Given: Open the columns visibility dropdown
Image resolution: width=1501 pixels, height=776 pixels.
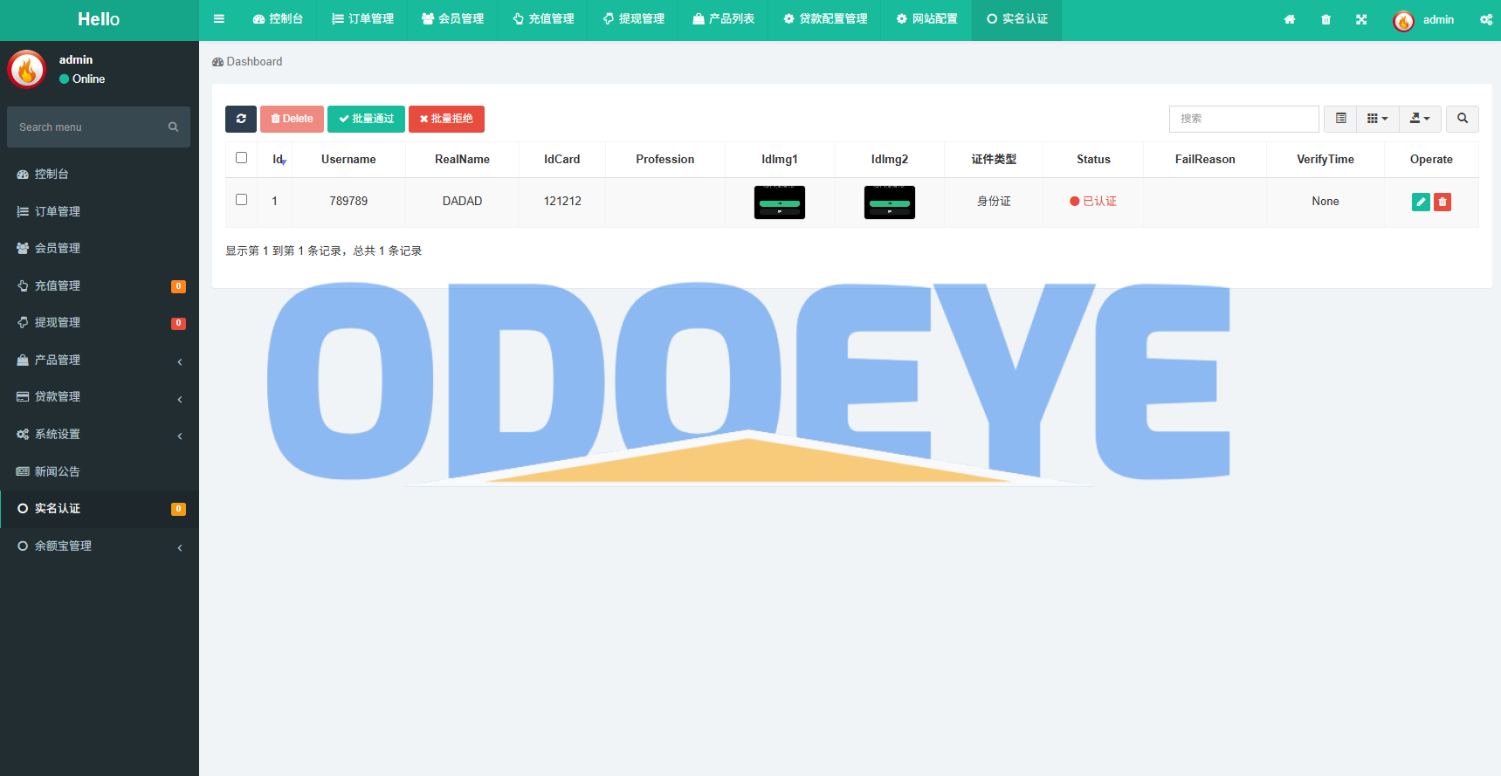Looking at the screenshot, I should (x=1378, y=119).
